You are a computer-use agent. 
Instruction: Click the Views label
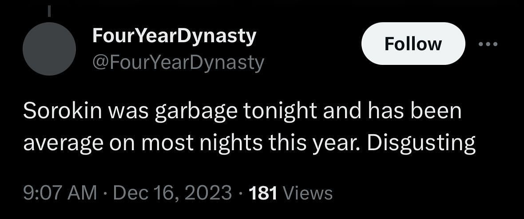pyautogui.click(x=307, y=193)
